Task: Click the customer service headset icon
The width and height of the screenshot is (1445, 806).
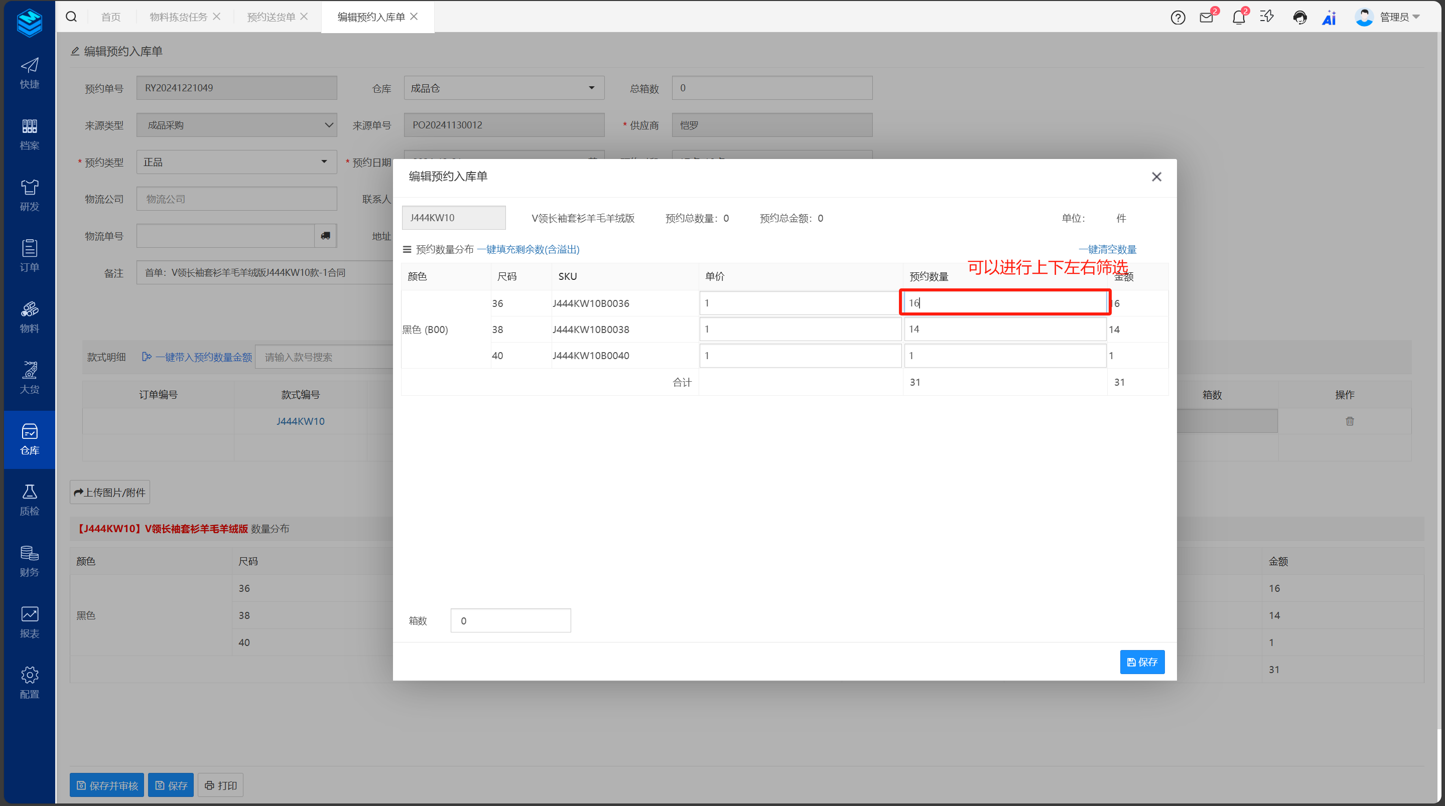Action: [1300, 18]
